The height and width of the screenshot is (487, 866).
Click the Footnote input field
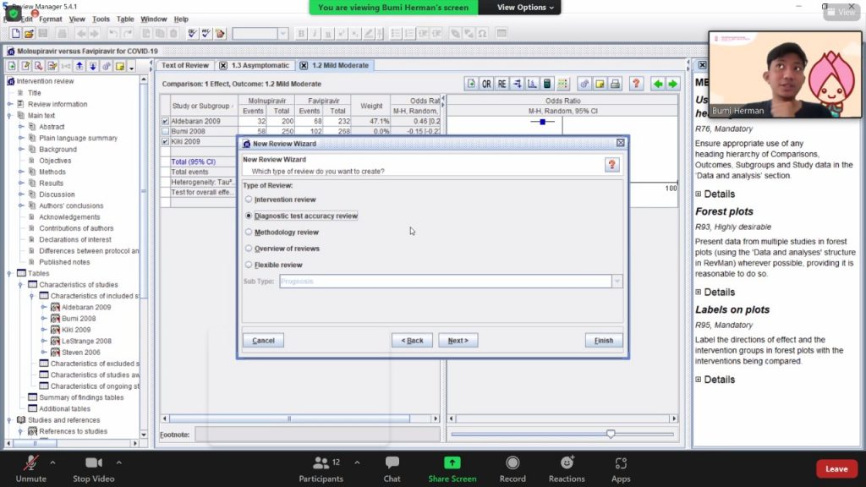coord(318,435)
